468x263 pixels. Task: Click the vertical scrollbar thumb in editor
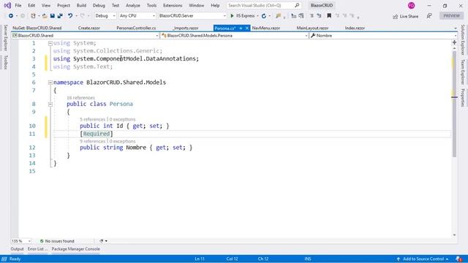pos(454,104)
